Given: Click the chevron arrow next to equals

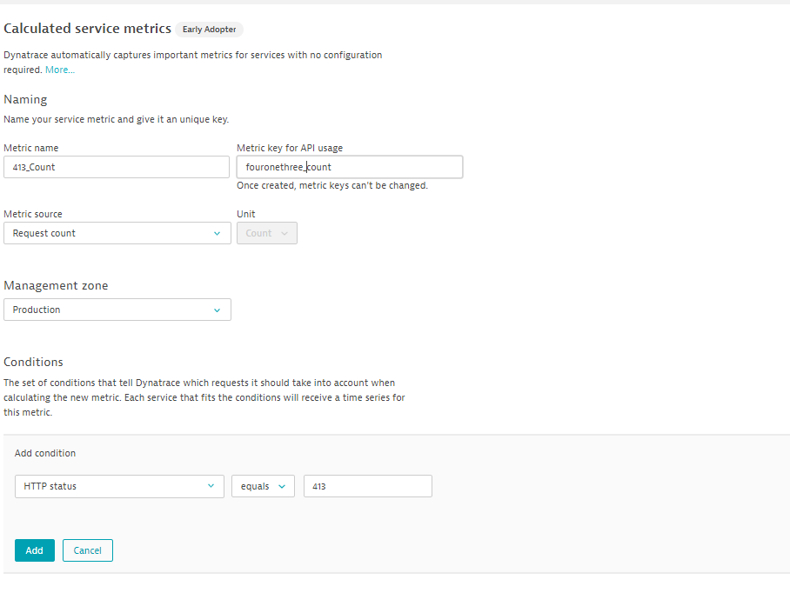Looking at the screenshot, I should click(x=282, y=486).
